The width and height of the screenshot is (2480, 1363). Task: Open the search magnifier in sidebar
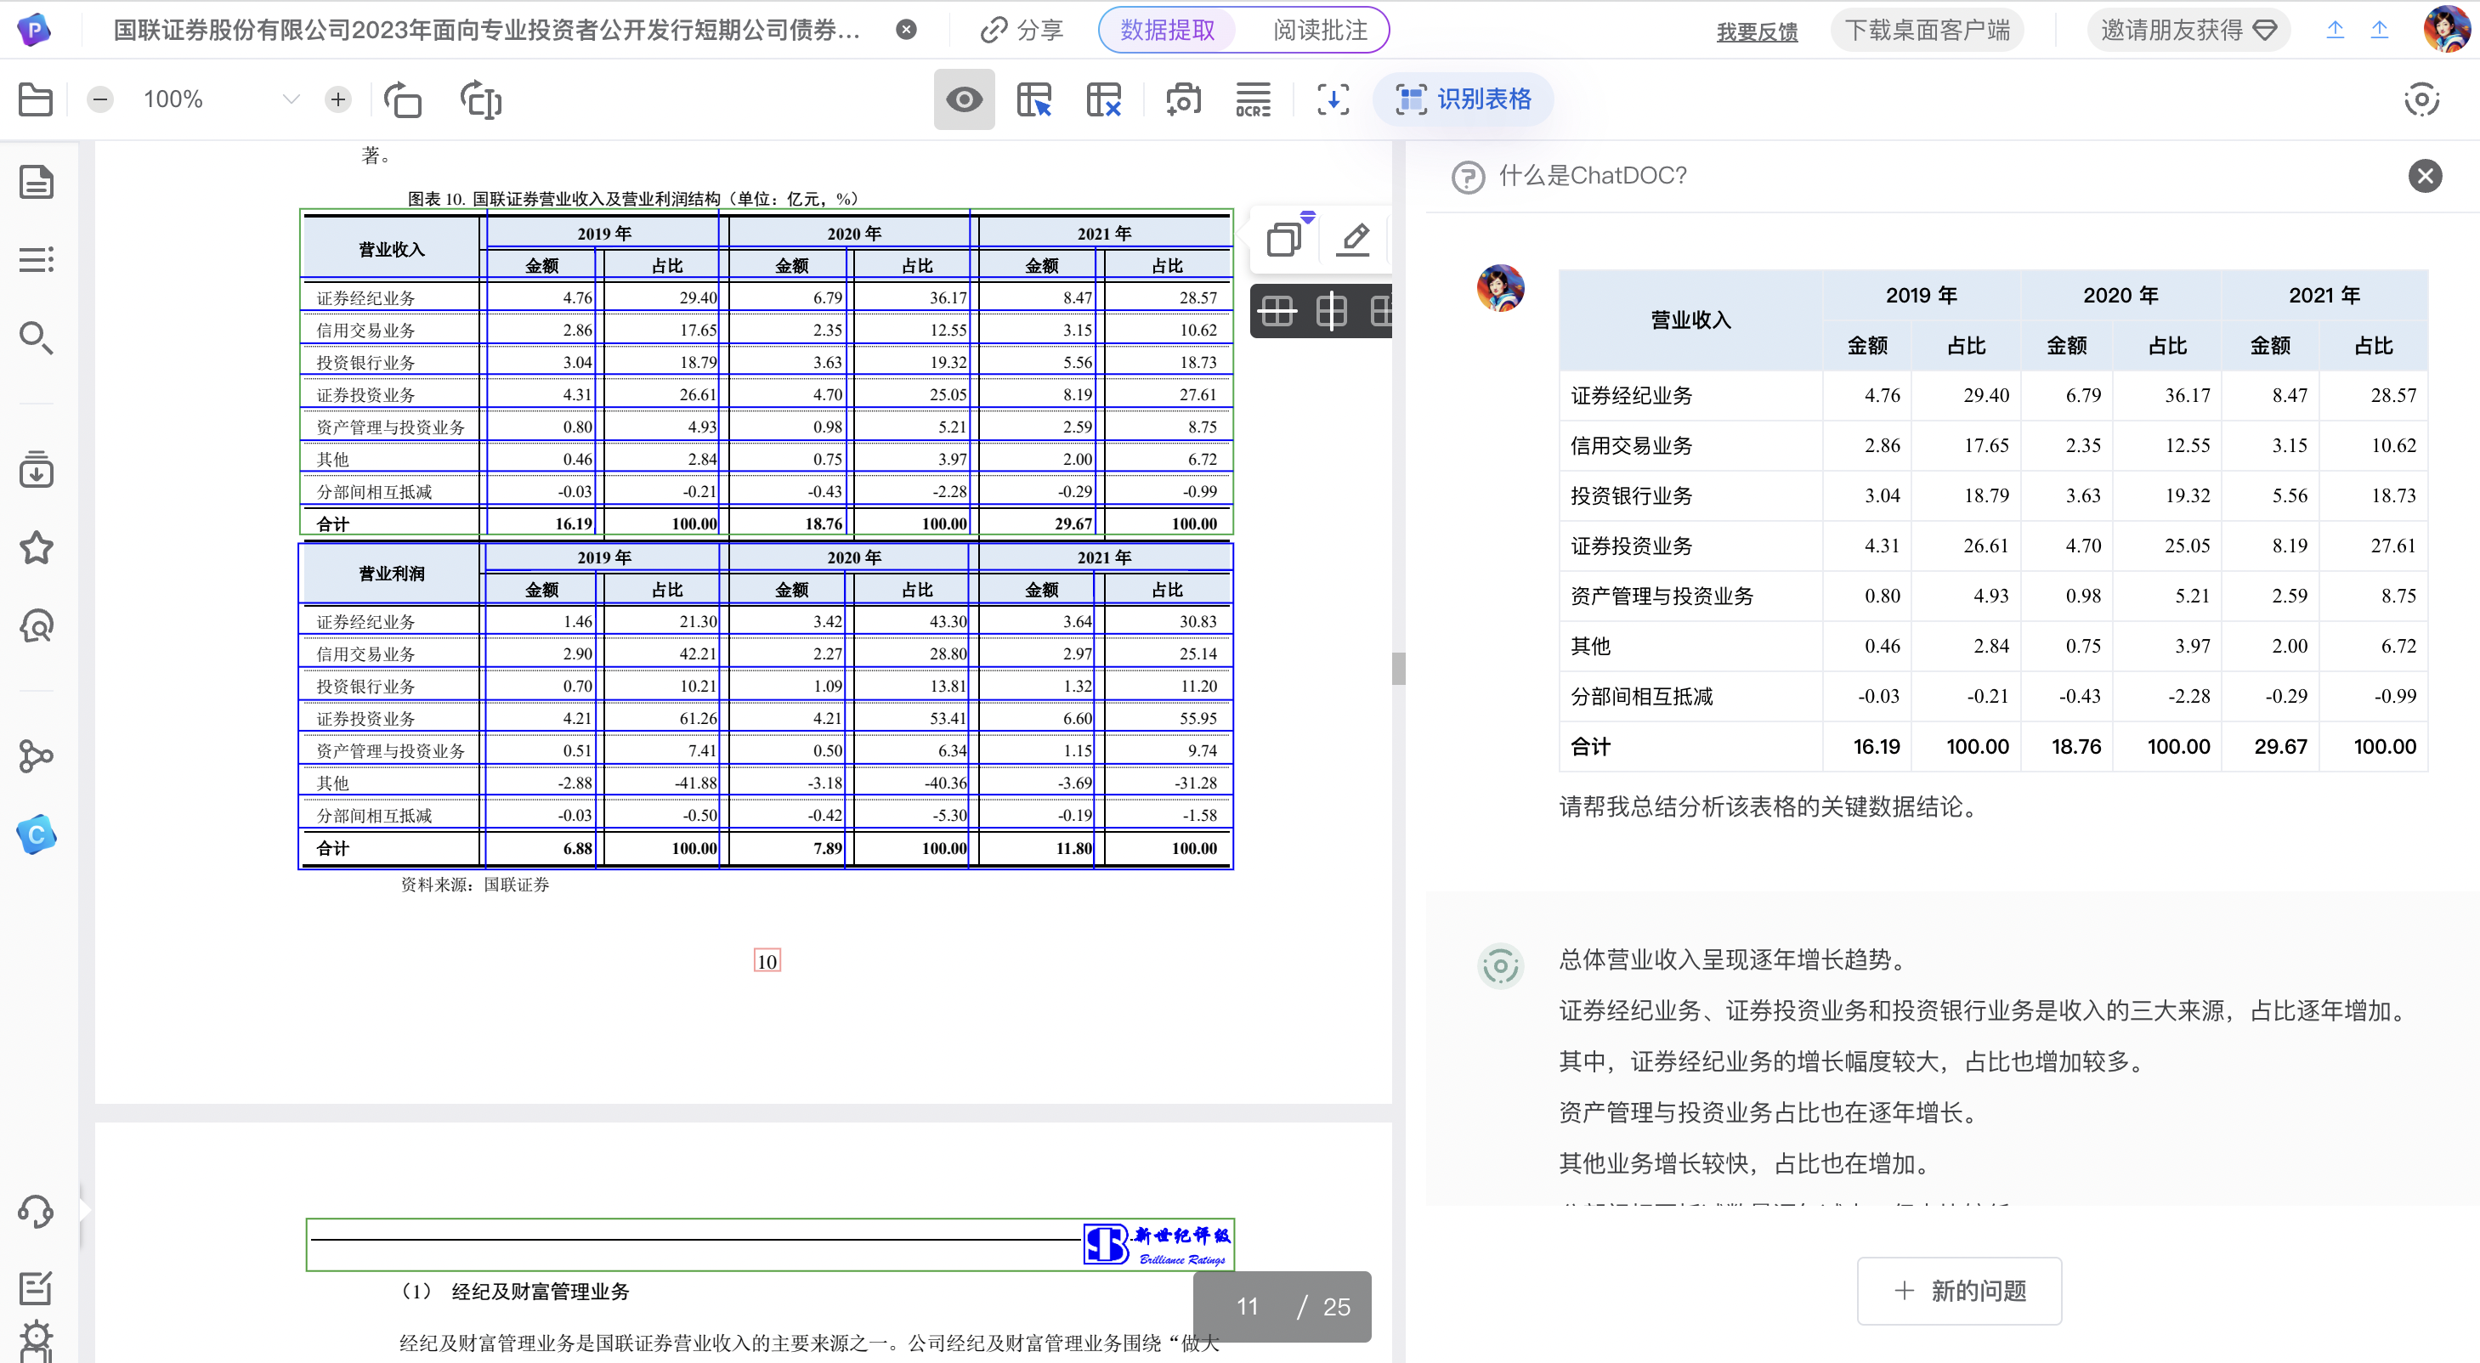37,338
